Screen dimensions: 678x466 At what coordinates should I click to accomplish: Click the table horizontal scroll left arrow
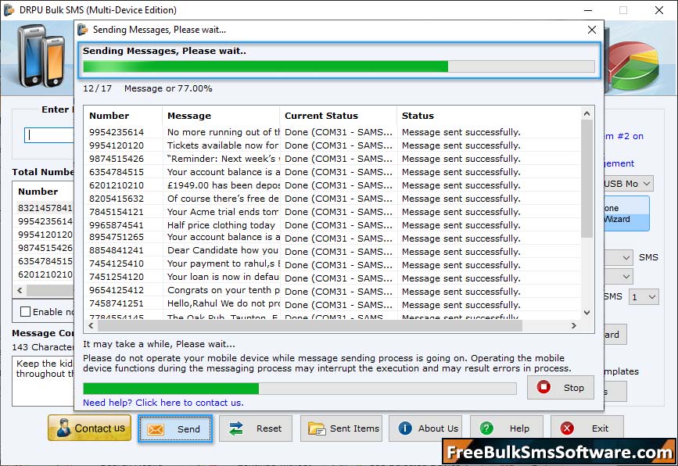pos(91,325)
